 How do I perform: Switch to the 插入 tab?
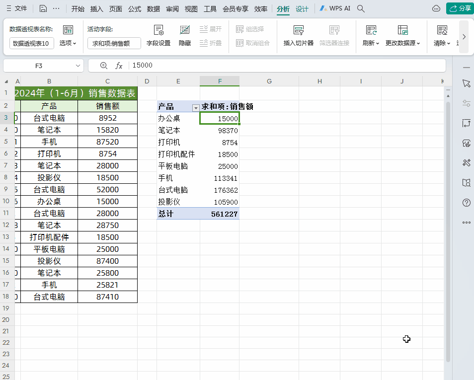97,9
